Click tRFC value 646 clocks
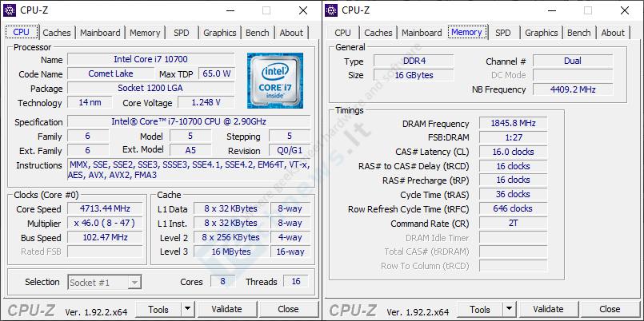Screen dimensions: 644x321 513,208
